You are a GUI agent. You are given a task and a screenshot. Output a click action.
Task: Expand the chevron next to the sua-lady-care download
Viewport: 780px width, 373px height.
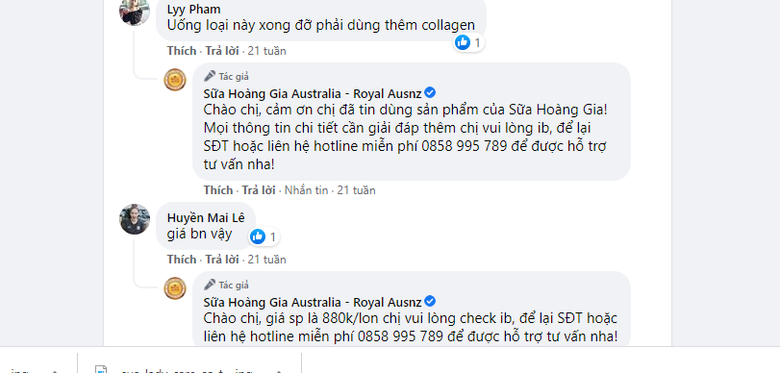[x=279, y=371]
